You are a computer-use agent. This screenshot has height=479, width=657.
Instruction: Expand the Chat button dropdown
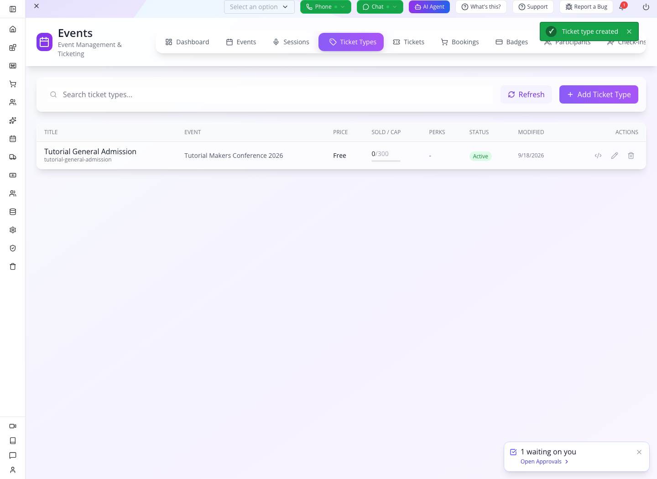[395, 7]
